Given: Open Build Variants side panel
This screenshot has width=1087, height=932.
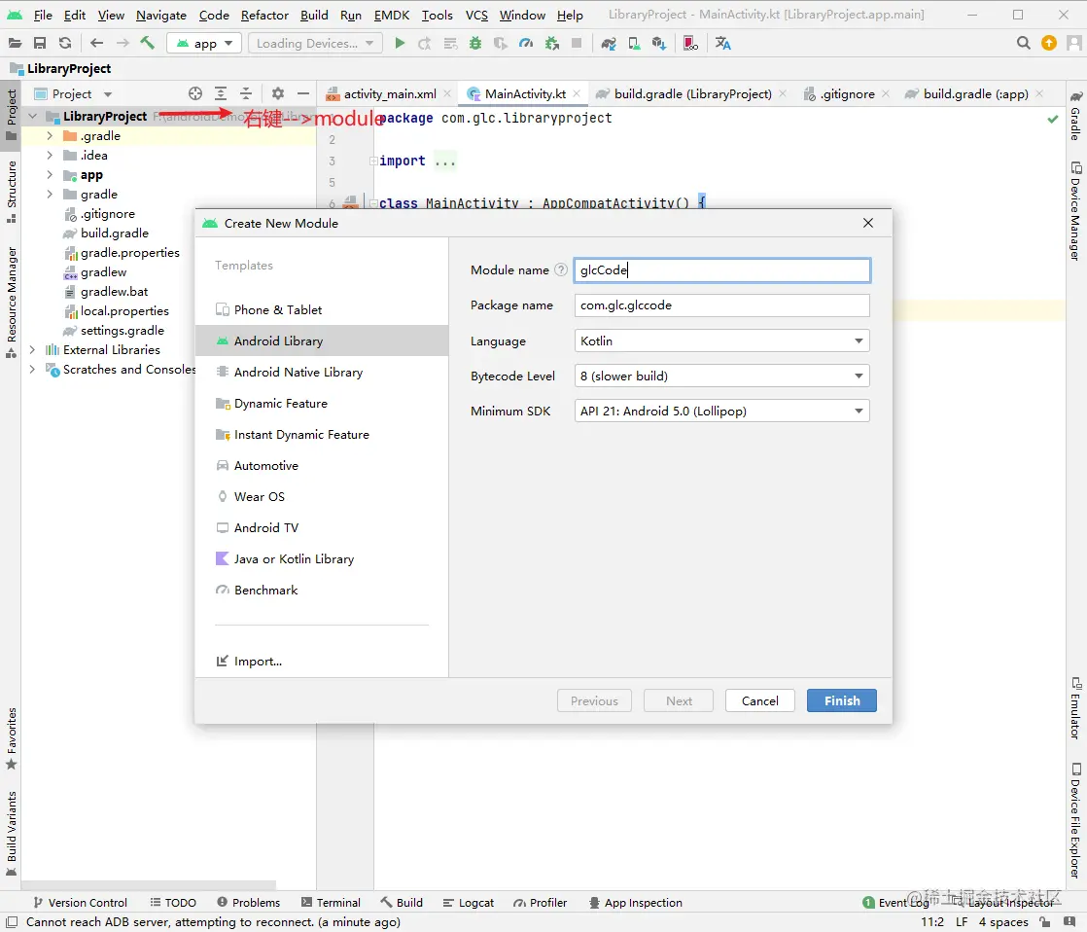Looking at the screenshot, I should tap(11, 833).
